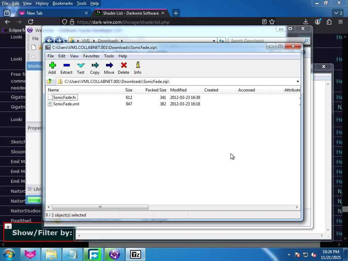Open the browser Bookmarks menu

(x=63, y=3)
